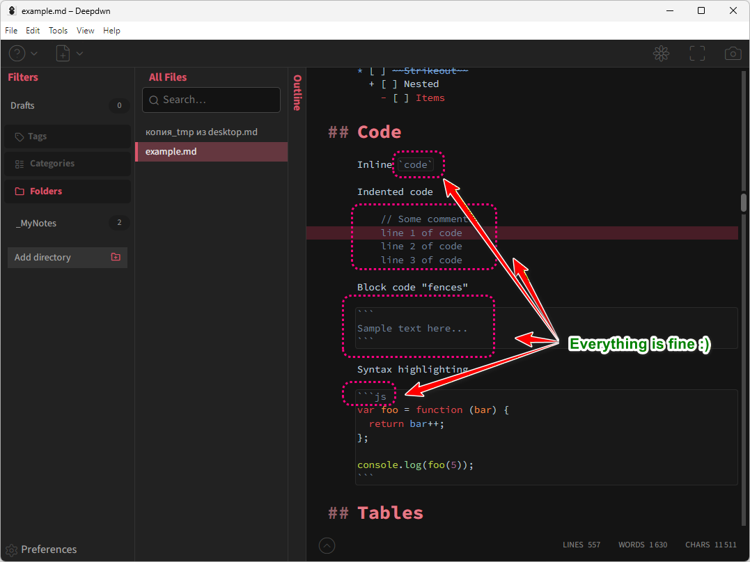Expand the help icon dropdown arrow
This screenshot has width=750, height=562.
click(x=34, y=54)
